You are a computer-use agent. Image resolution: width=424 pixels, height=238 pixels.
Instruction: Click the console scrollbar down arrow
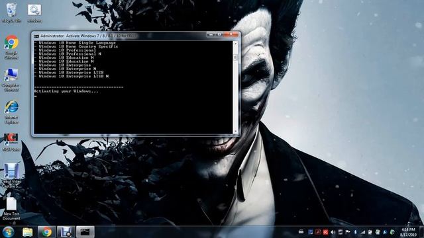[x=235, y=132]
